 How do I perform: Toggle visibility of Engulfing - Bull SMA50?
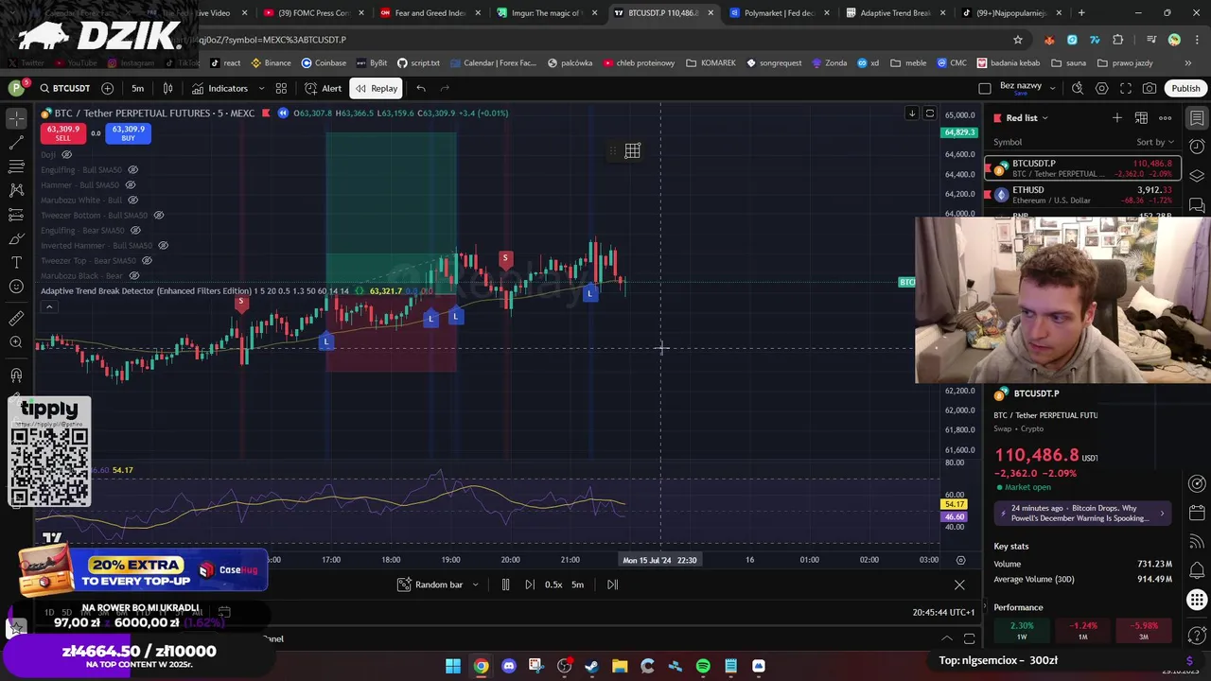[x=132, y=169]
